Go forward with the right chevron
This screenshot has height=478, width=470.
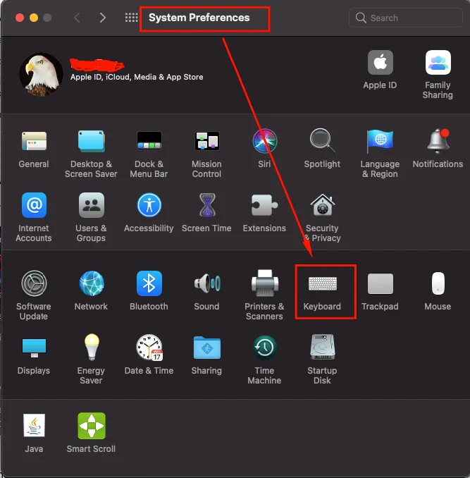pos(103,18)
